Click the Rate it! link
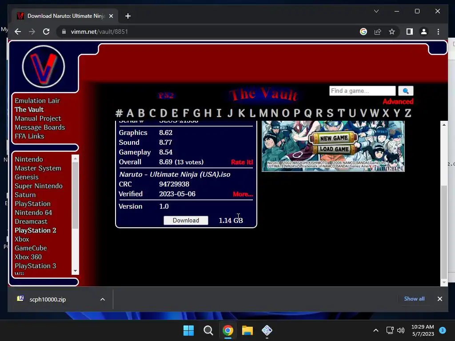This screenshot has height=341, width=455. (242, 162)
